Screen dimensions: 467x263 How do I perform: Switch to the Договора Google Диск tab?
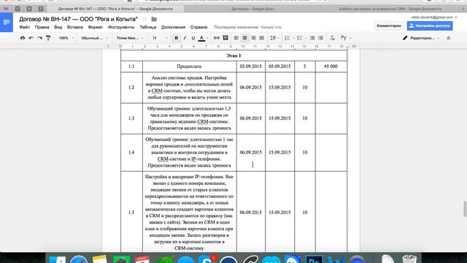[252, 9]
